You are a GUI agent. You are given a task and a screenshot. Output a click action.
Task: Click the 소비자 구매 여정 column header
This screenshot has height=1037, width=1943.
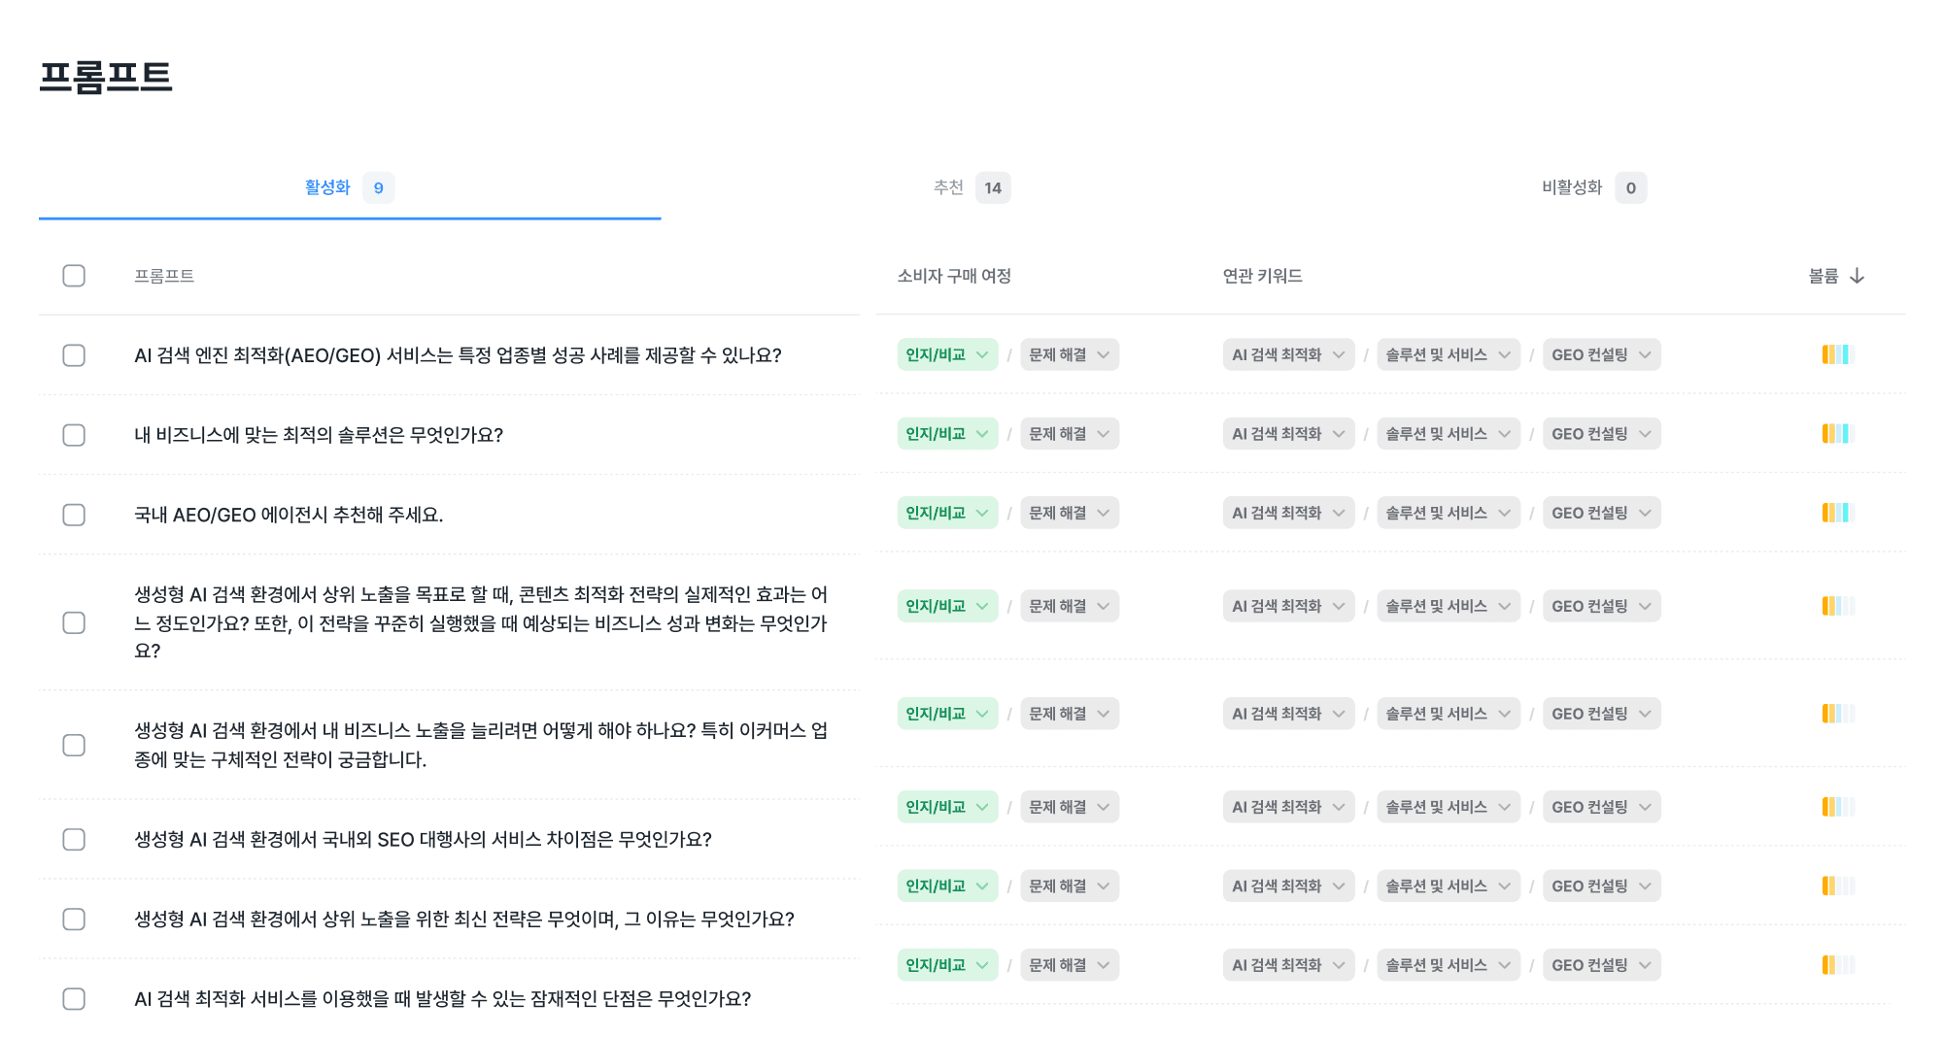coord(953,276)
